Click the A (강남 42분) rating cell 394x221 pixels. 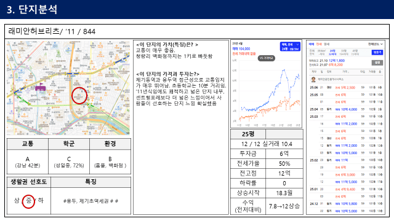pos(28,162)
